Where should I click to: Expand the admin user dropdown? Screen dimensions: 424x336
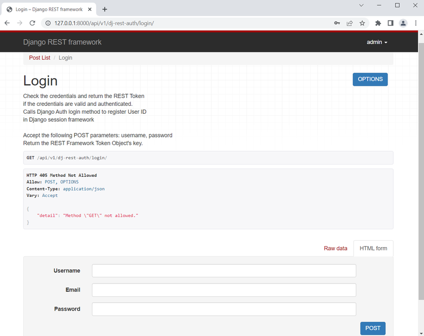click(x=377, y=42)
